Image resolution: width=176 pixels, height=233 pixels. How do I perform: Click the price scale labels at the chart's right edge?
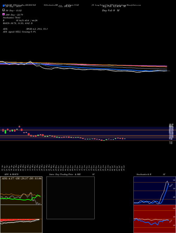tap(171, 133)
